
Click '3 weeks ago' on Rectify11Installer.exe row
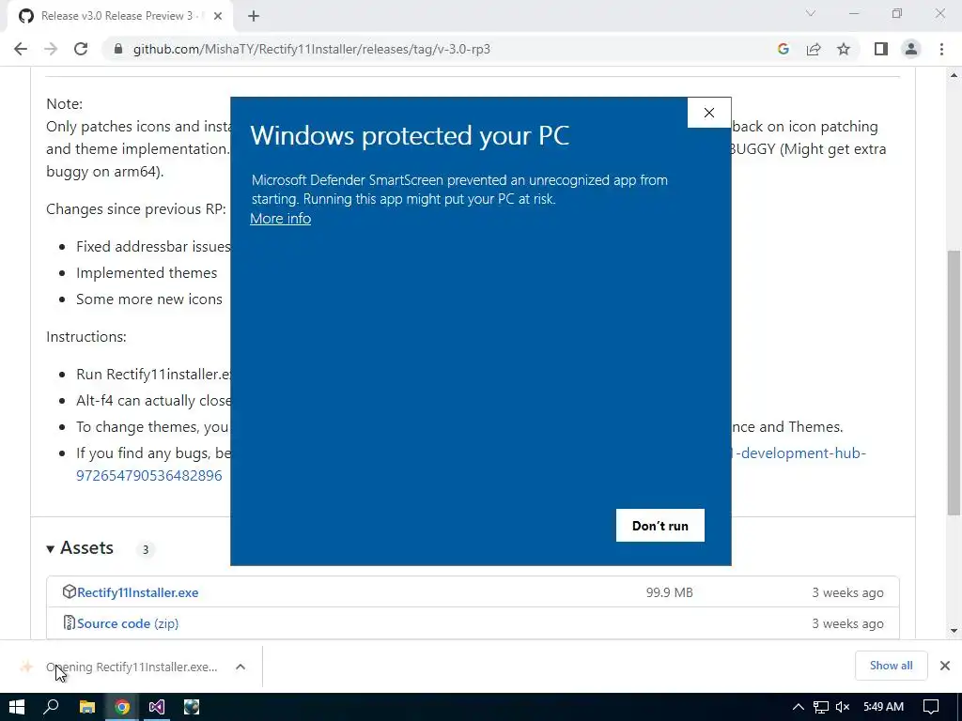tap(848, 593)
